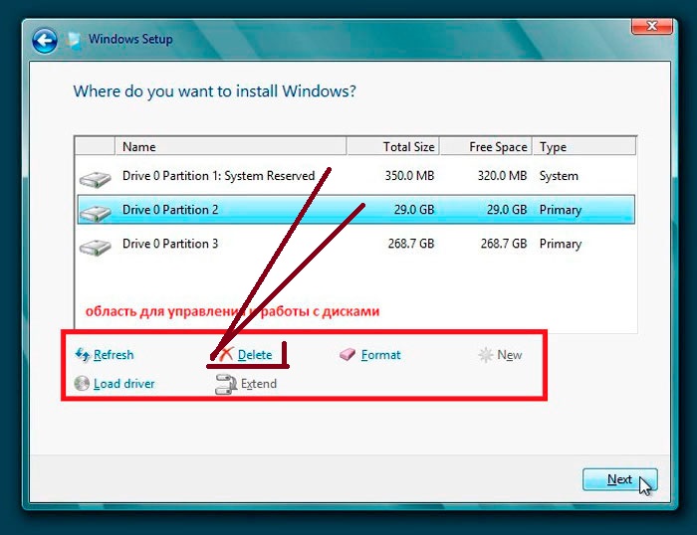The height and width of the screenshot is (535, 697).
Task: Delete the selected partition
Action: [x=255, y=355]
